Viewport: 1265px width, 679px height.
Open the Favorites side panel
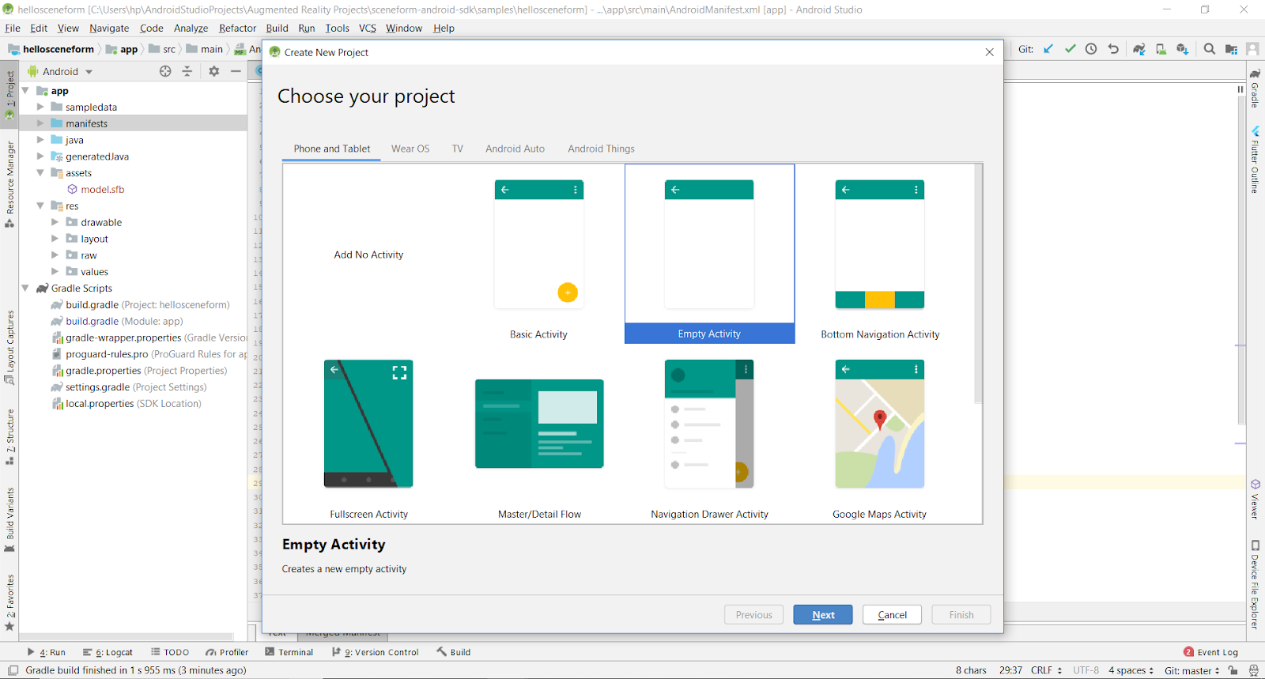coord(9,603)
